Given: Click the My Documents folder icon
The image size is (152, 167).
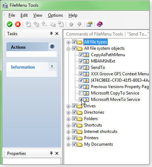Looking at the screenshot, I should coord(80,144).
